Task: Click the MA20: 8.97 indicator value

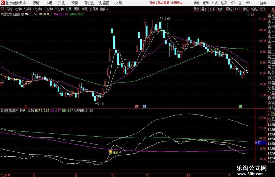Action: pos(61,14)
